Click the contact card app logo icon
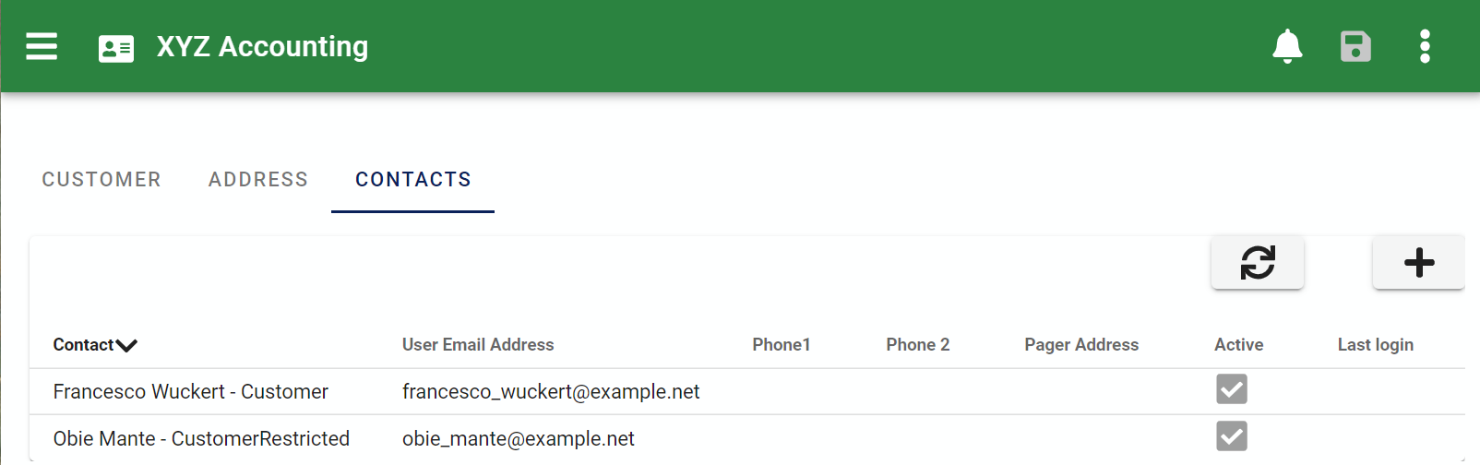Viewport: 1480px width, 465px height. [116, 48]
